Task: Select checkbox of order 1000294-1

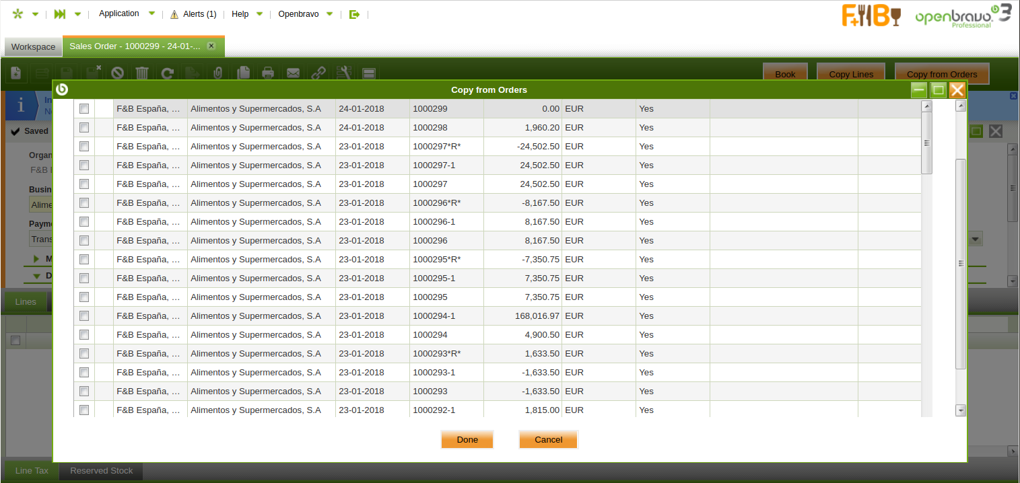Action: 84,315
